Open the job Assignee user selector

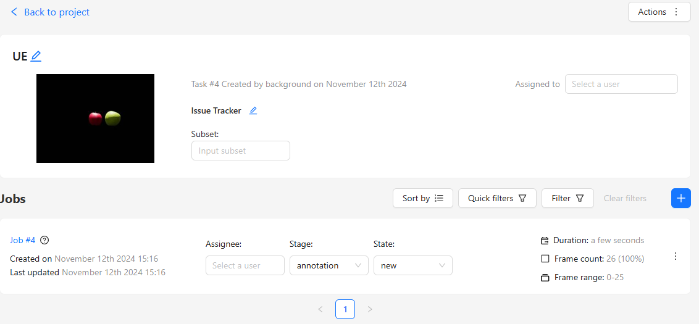click(x=245, y=265)
